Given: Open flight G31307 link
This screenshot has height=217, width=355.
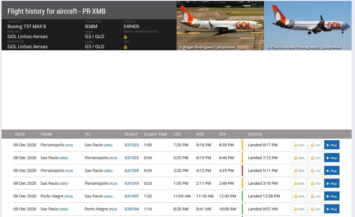Looking at the screenshot, I should pyautogui.click(x=132, y=196).
